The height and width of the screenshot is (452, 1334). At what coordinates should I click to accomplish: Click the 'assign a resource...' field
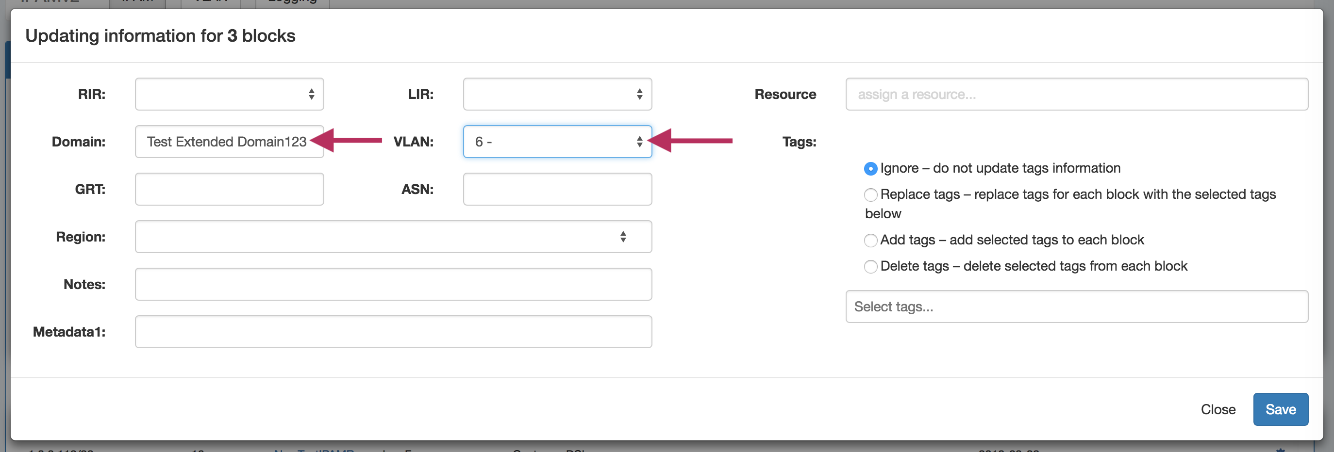coord(1076,94)
